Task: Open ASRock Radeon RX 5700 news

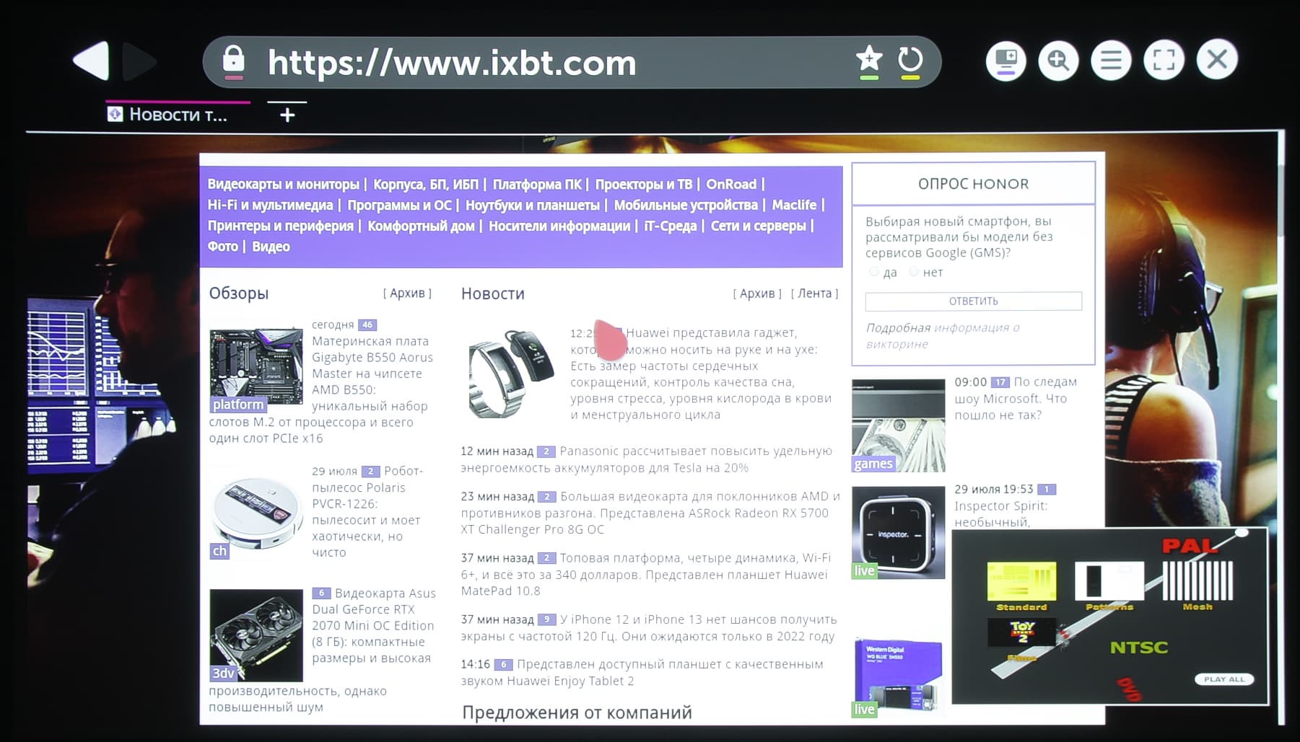Action: click(x=650, y=513)
